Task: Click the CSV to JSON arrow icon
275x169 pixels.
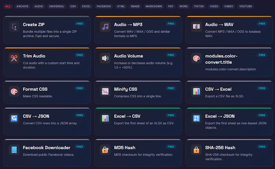Action: coord(14,119)
